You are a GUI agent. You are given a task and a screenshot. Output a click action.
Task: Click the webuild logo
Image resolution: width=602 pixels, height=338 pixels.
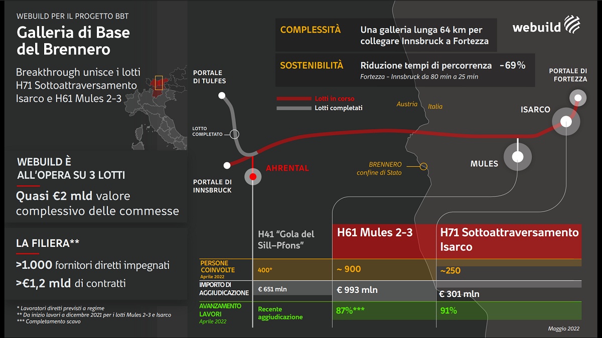pos(546,25)
